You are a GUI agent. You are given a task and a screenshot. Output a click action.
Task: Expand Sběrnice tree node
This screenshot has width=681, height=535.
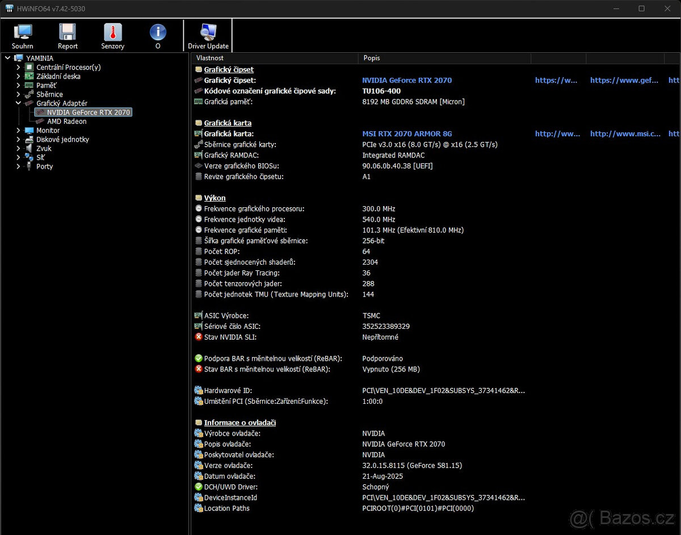[18, 94]
